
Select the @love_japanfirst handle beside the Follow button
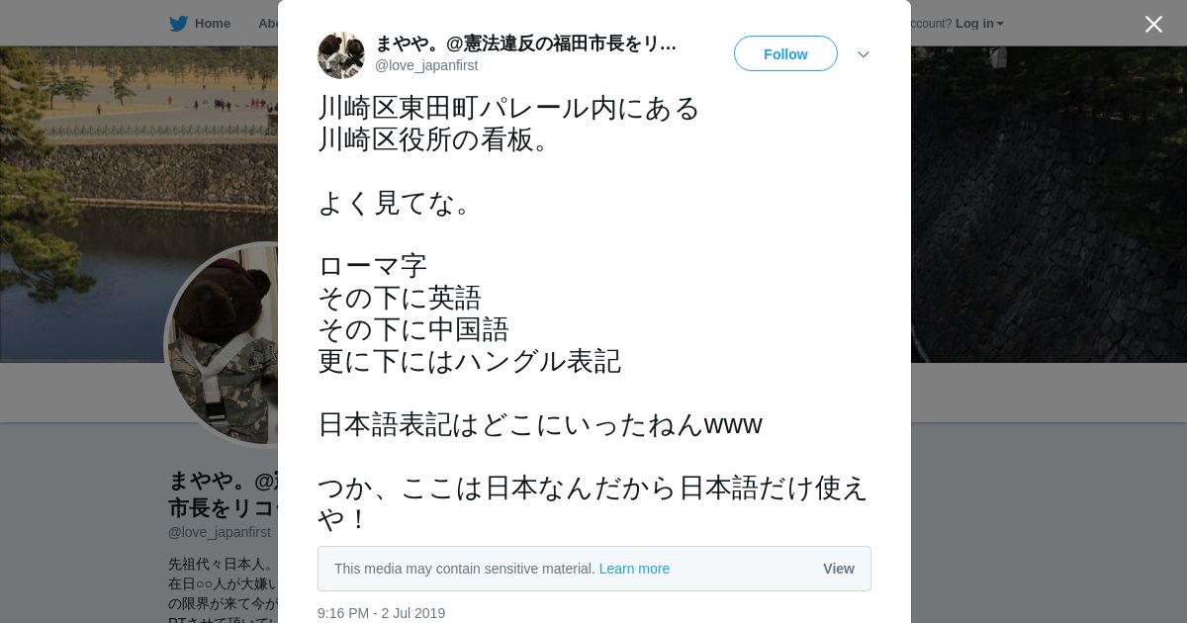[426, 65]
